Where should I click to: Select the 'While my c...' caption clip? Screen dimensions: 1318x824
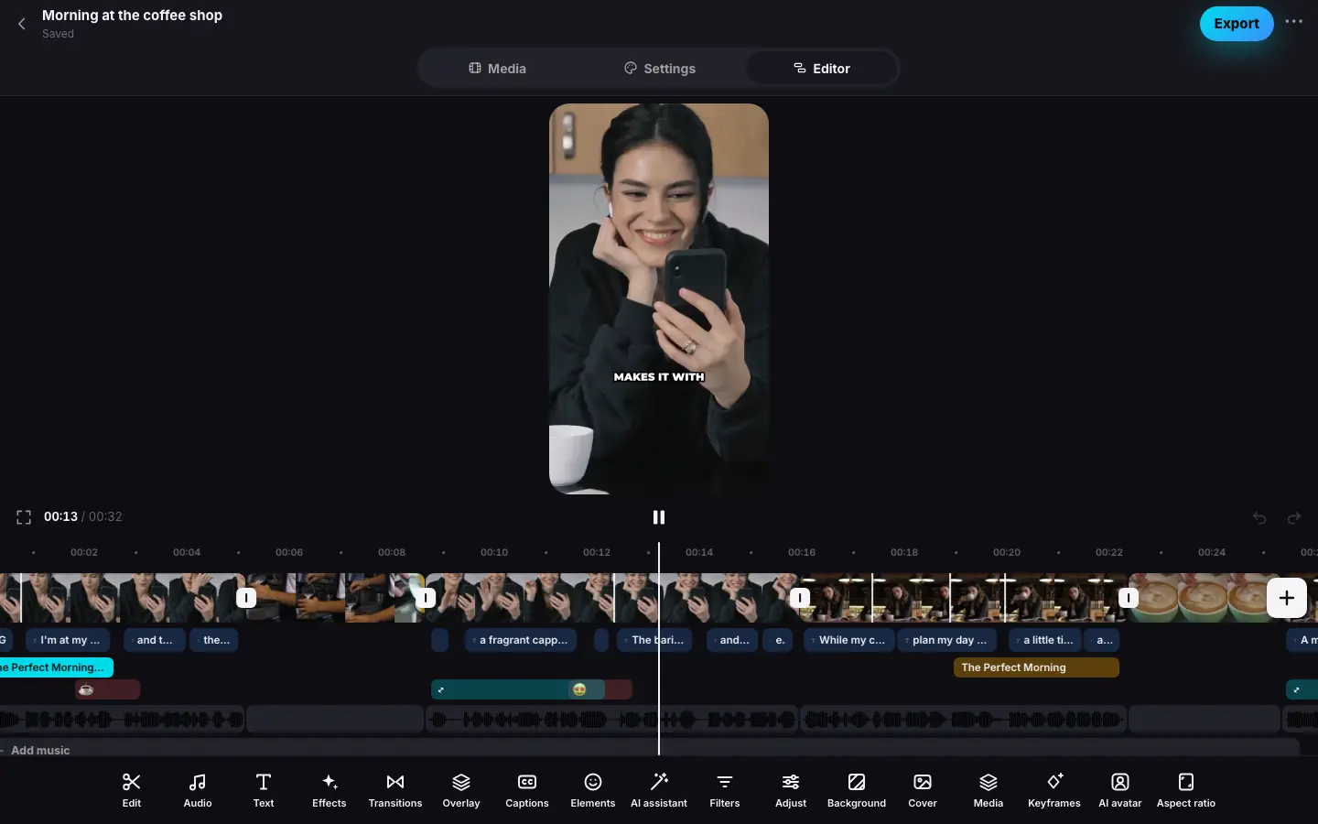click(x=848, y=640)
